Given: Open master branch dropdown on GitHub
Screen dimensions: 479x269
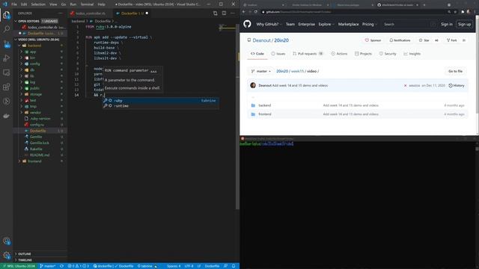Looking at the screenshot, I should [x=261, y=71].
